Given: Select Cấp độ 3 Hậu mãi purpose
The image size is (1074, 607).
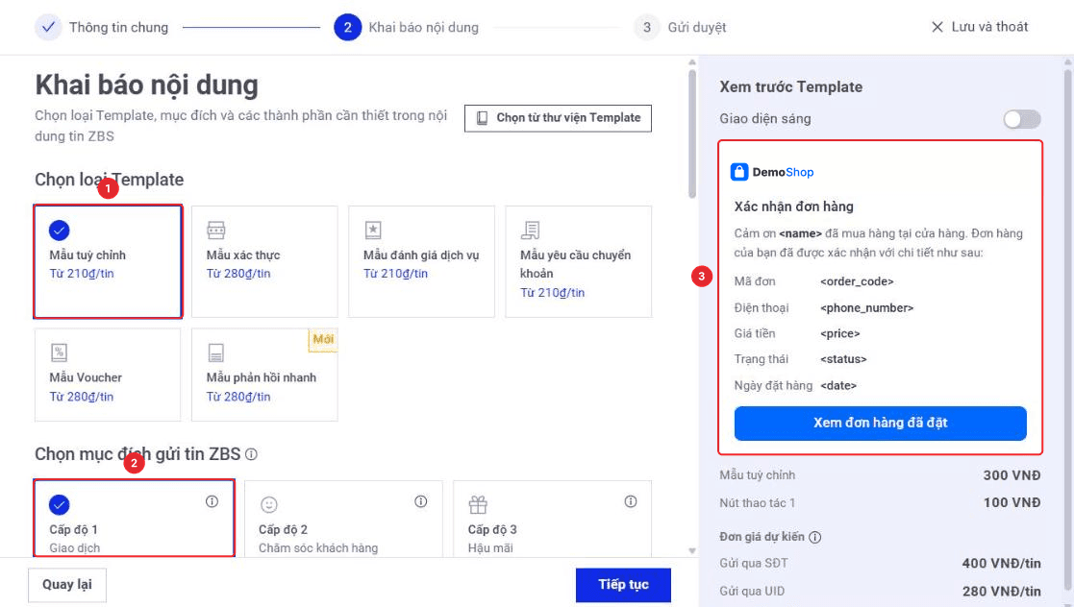Looking at the screenshot, I should (x=552, y=518).
